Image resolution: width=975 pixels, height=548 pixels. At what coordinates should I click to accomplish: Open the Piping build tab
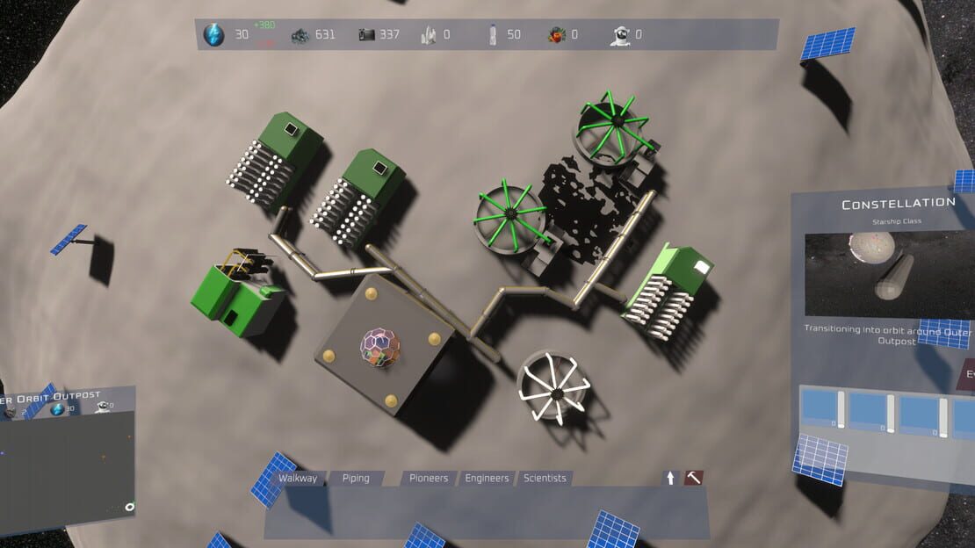356,478
